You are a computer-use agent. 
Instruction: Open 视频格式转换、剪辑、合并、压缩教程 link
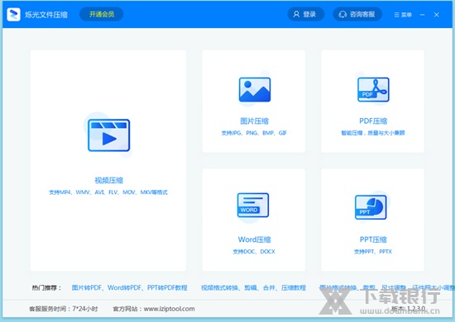[253, 288]
